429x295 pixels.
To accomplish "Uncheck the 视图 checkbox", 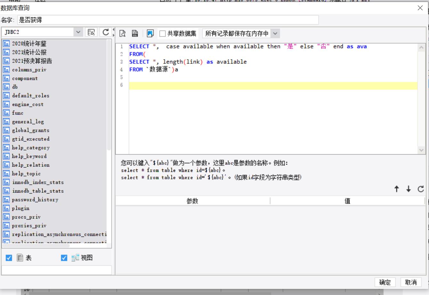I will point(64,258).
